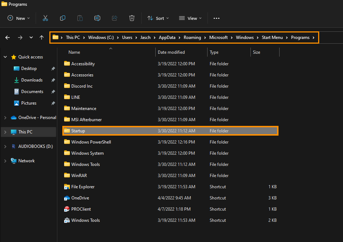Select the Startup folder
Image resolution: width=343 pixels, height=242 pixels.
click(170, 131)
